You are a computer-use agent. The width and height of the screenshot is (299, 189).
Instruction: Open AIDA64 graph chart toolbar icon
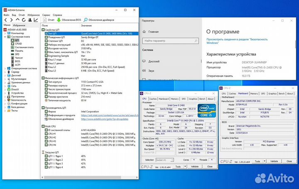coord(36,20)
